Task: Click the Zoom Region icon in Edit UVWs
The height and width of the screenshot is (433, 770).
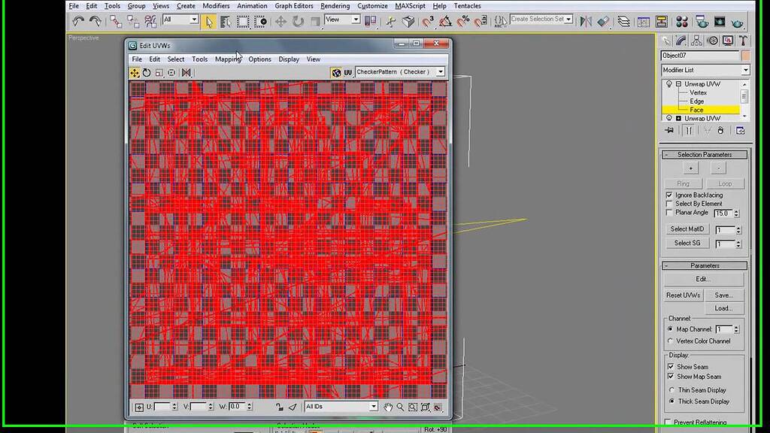Action: click(x=413, y=407)
